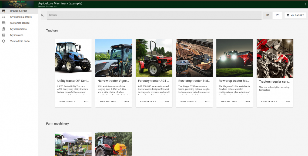Buy the Row-crop tractor Steiger
Viewport: 308px width, 156px height.
point(207,101)
